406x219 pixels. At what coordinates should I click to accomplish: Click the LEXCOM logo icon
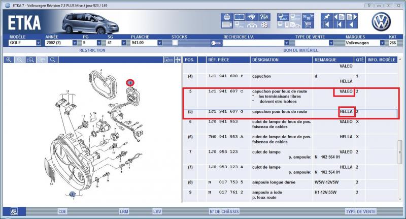[x=14, y=211]
